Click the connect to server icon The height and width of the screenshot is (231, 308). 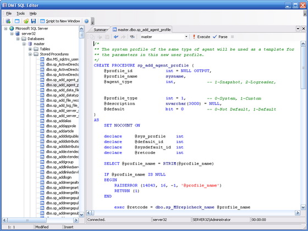pyautogui.click(x=8, y=21)
